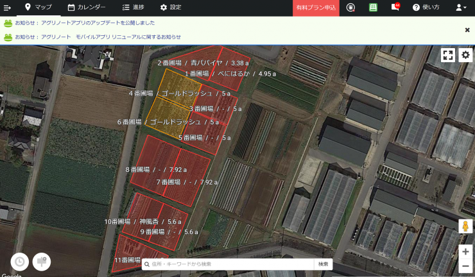This screenshot has width=475, height=277.
Task: Open the マップ tab
Action: [x=39, y=7]
